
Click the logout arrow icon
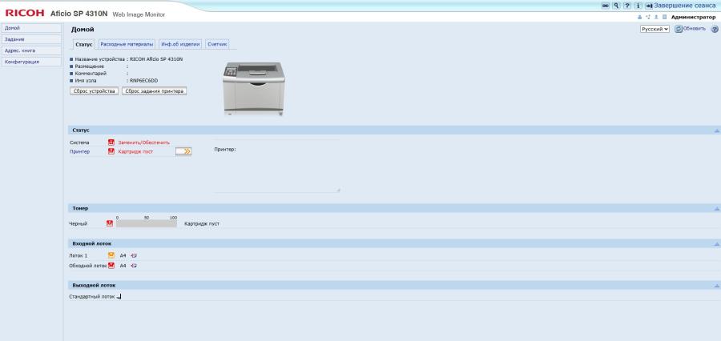click(x=649, y=6)
